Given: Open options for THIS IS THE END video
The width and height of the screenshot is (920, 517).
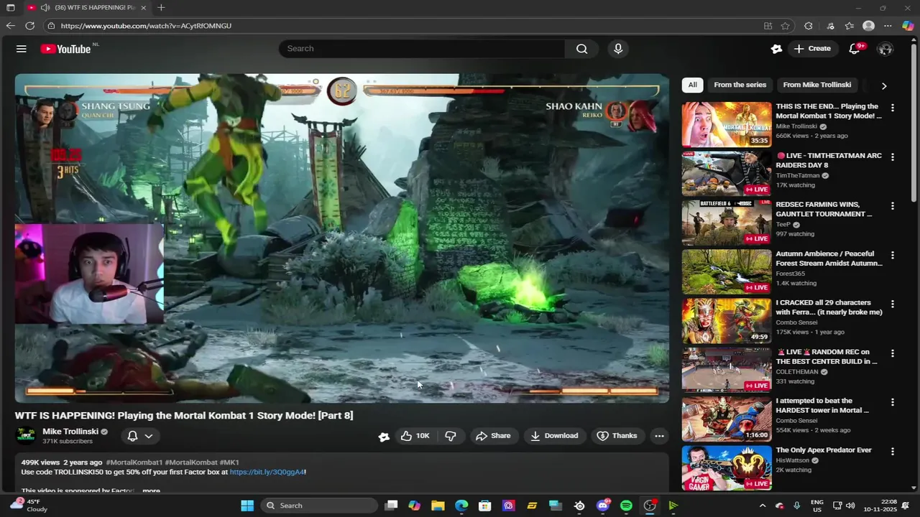Looking at the screenshot, I should coord(893,108).
